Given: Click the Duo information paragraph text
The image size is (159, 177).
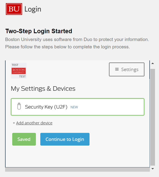Looking at the screenshot, I should (x=77, y=43).
